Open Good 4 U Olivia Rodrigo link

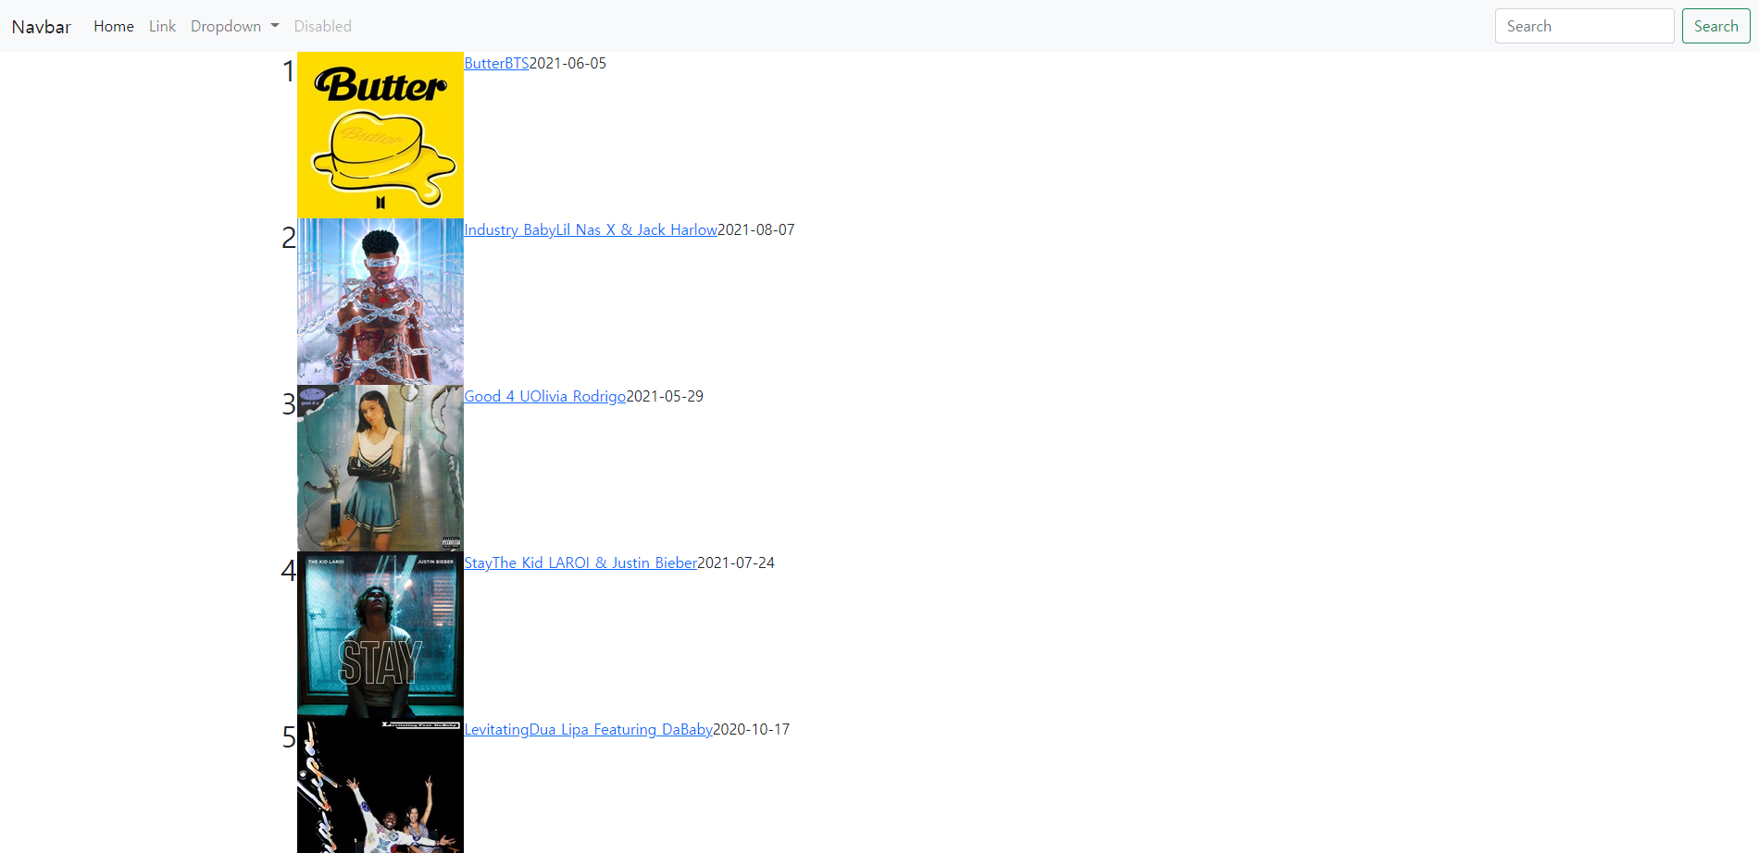pos(544,396)
